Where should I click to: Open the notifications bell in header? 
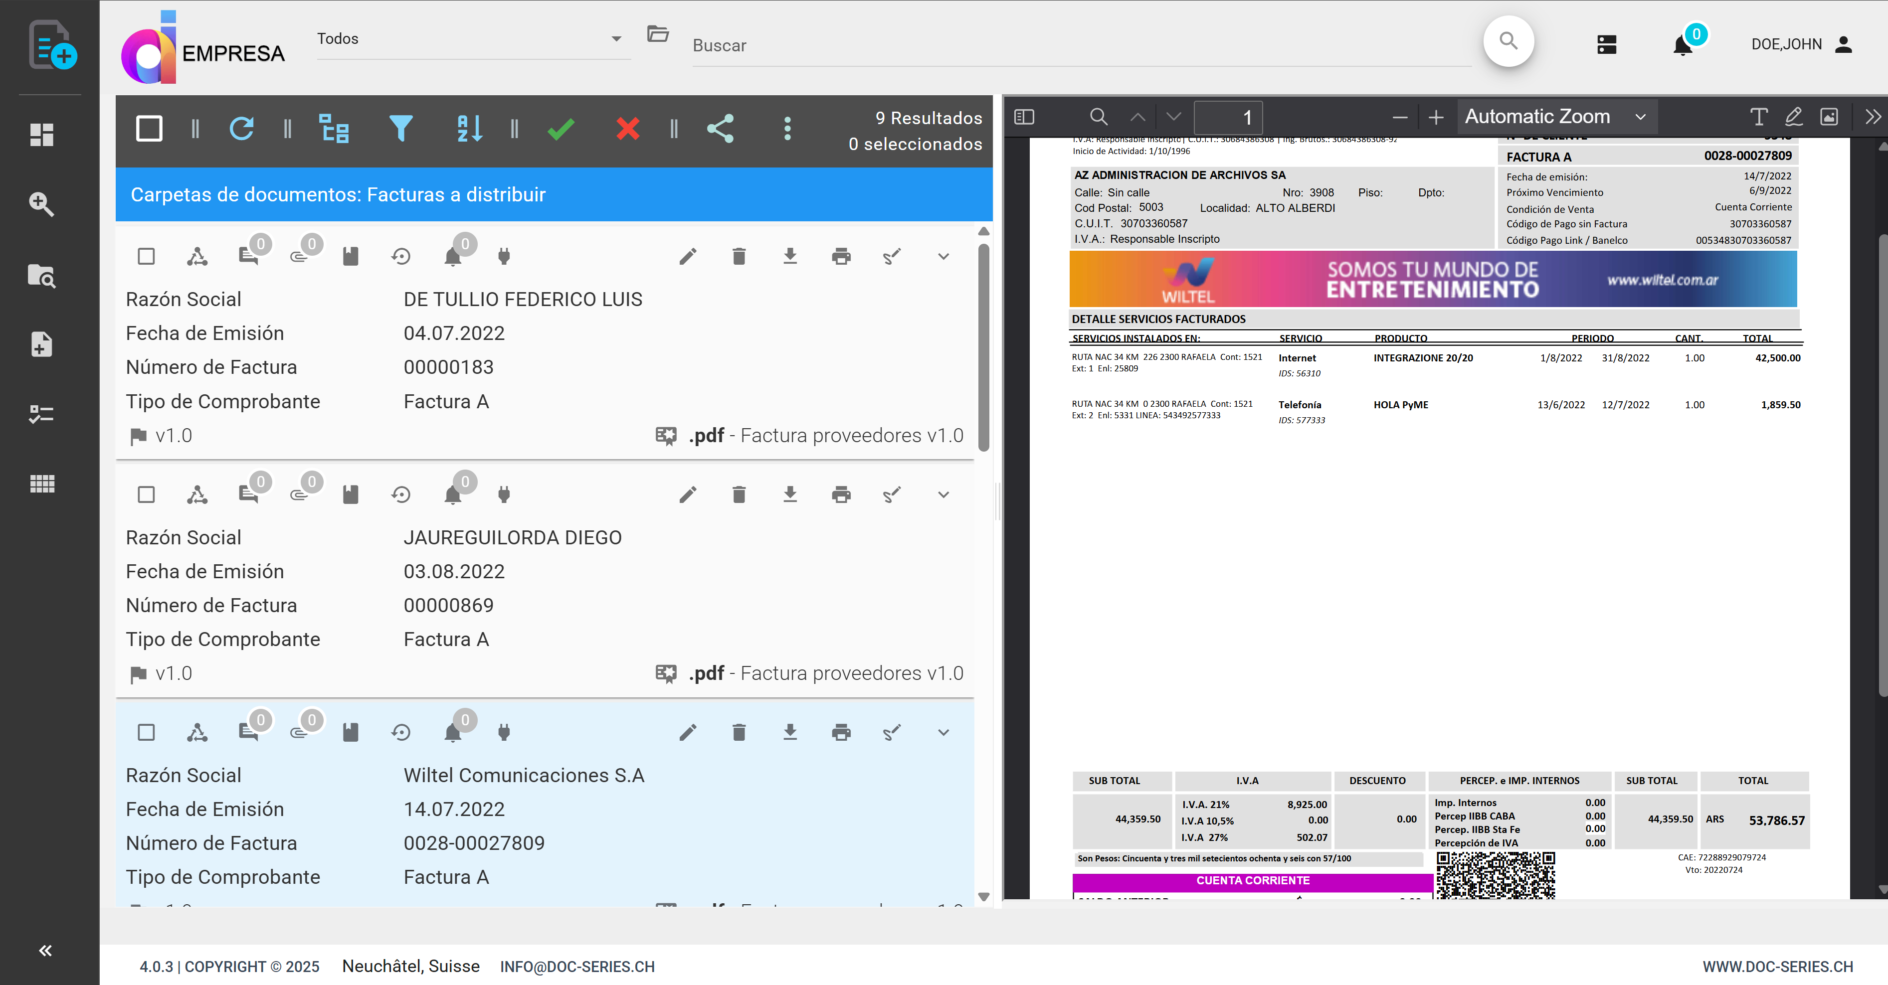[x=1683, y=45]
